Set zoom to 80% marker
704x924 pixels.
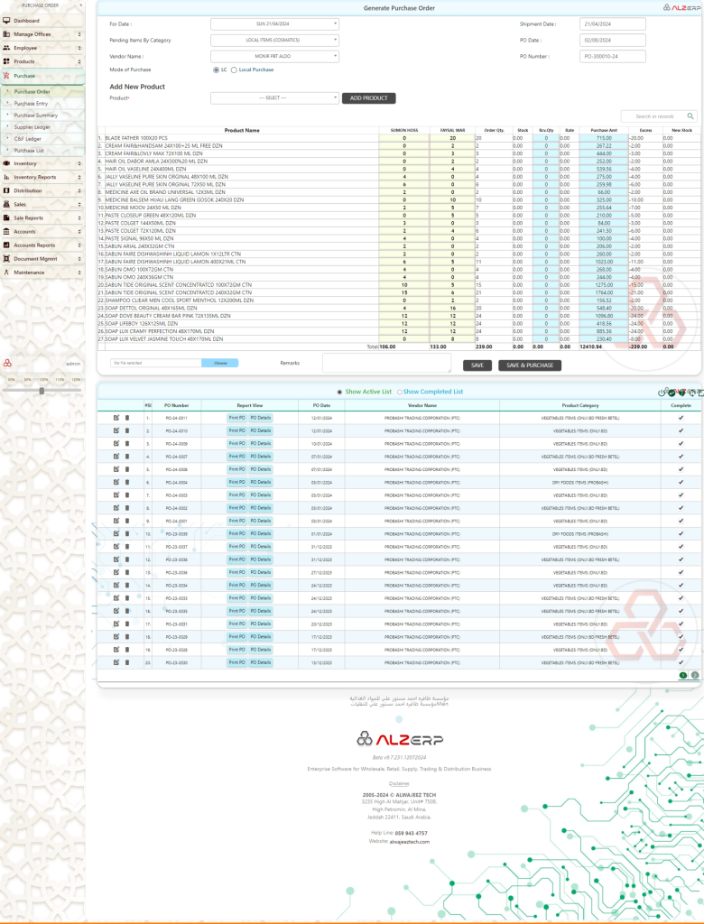[x=11, y=380]
